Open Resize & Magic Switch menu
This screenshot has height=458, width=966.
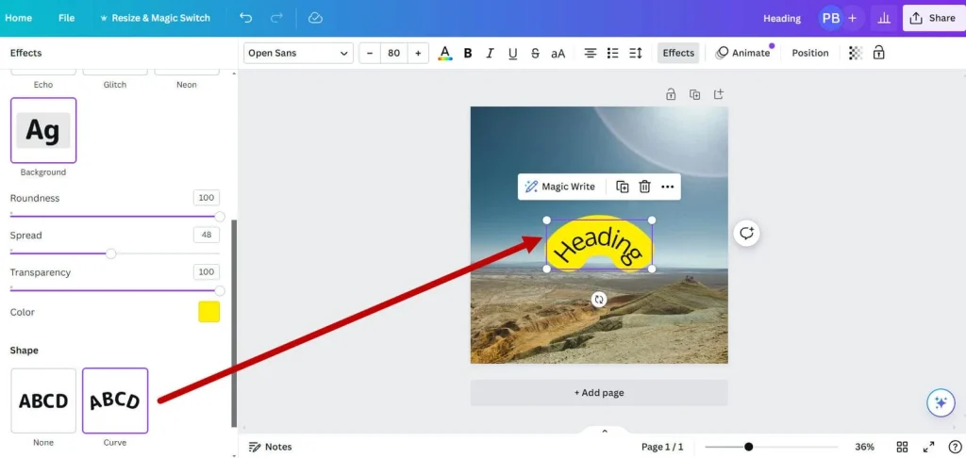[155, 18]
